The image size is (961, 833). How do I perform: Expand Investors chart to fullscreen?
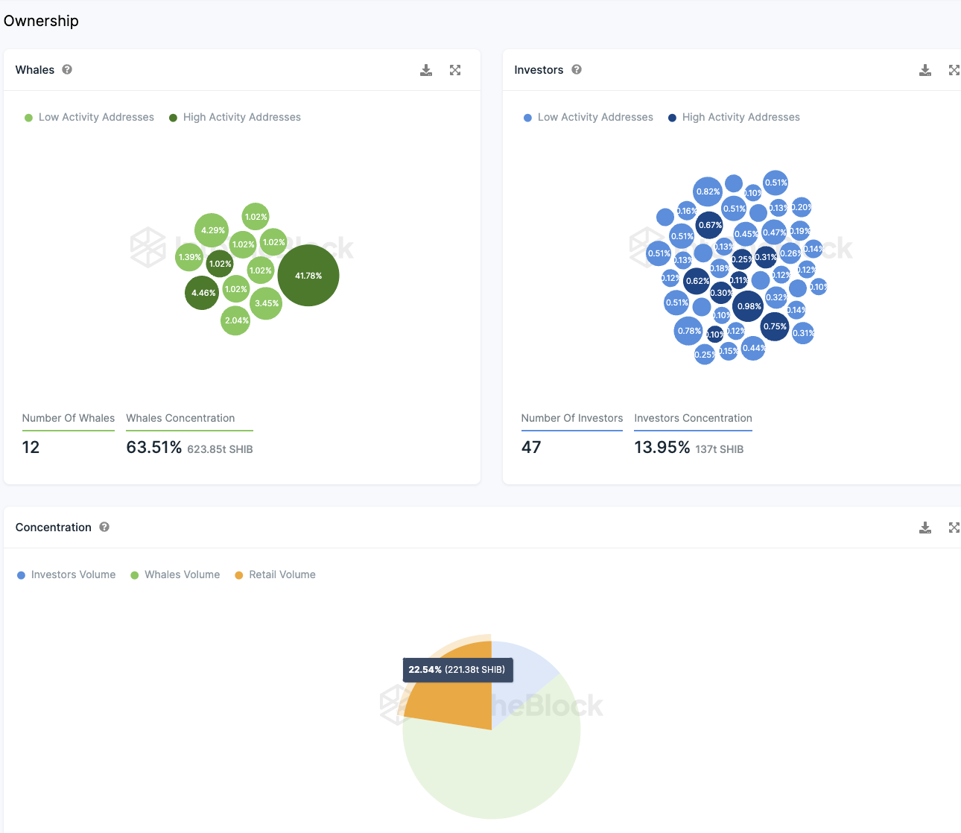[x=954, y=70]
